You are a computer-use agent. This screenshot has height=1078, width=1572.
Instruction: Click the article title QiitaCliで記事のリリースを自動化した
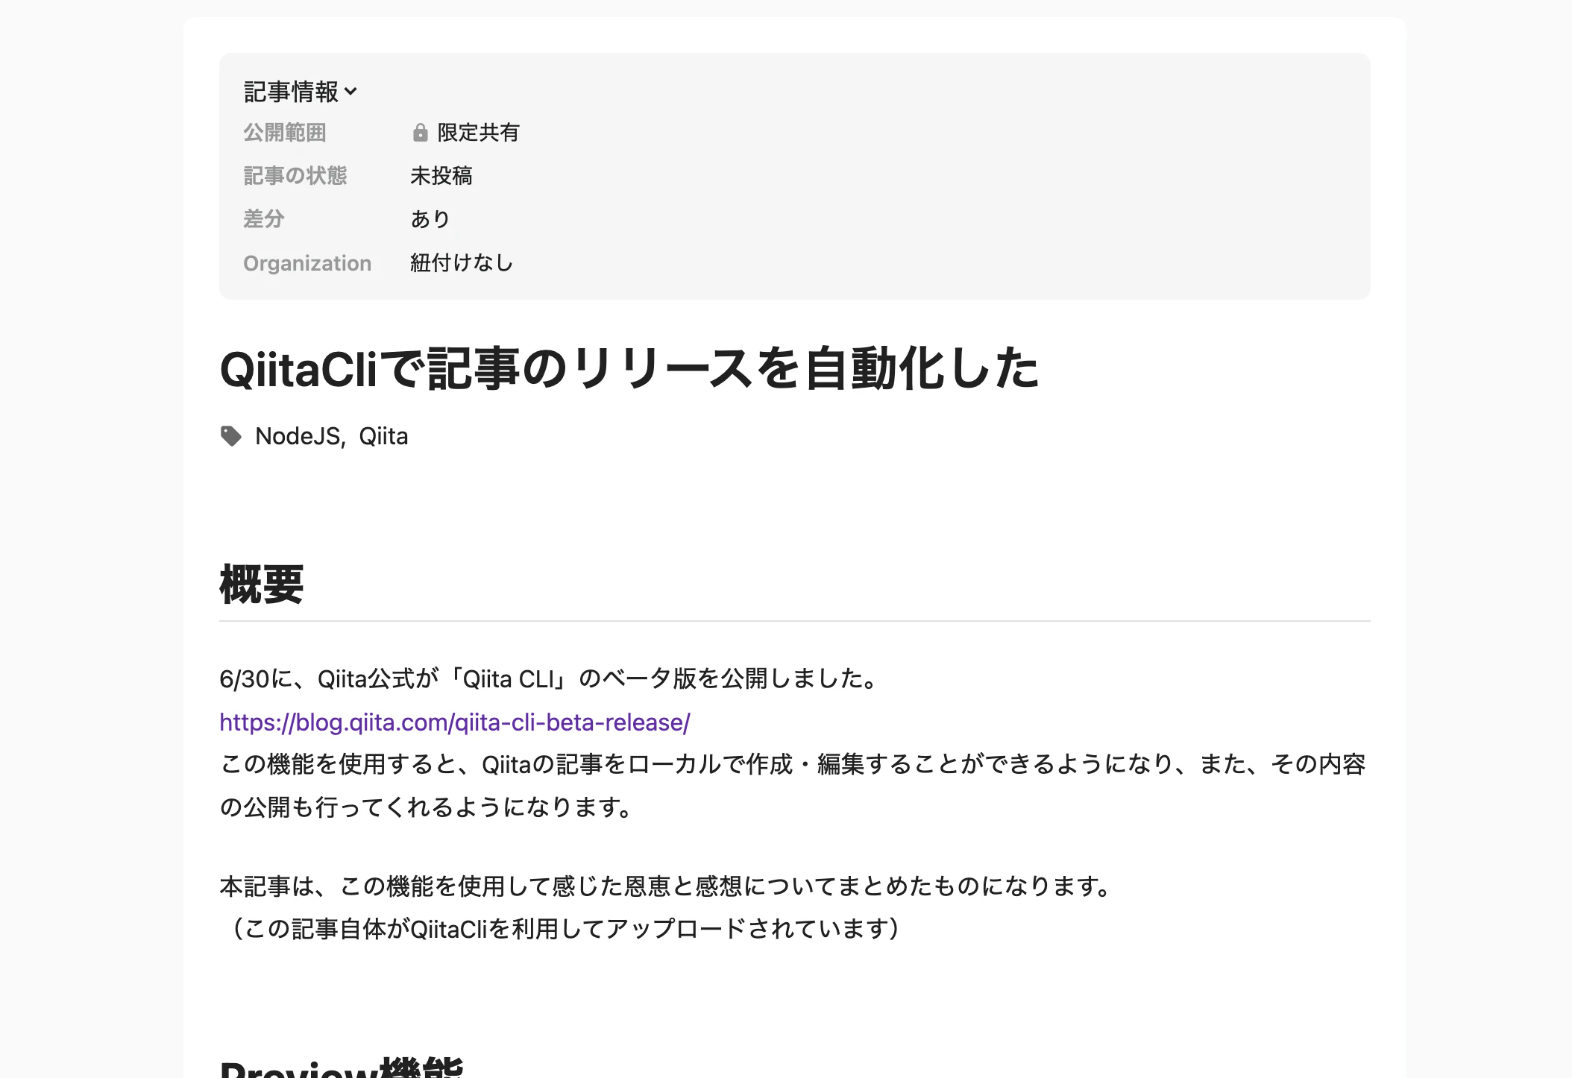click(629, 368)
